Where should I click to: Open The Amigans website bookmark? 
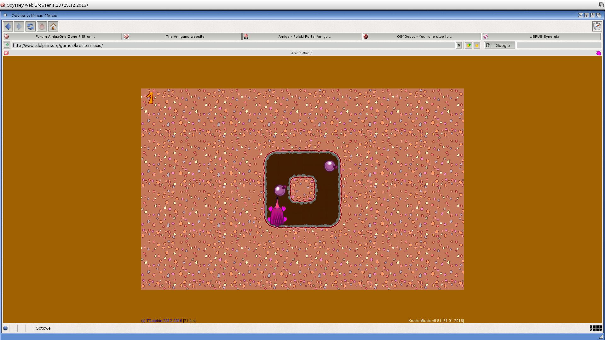point(182,37)
